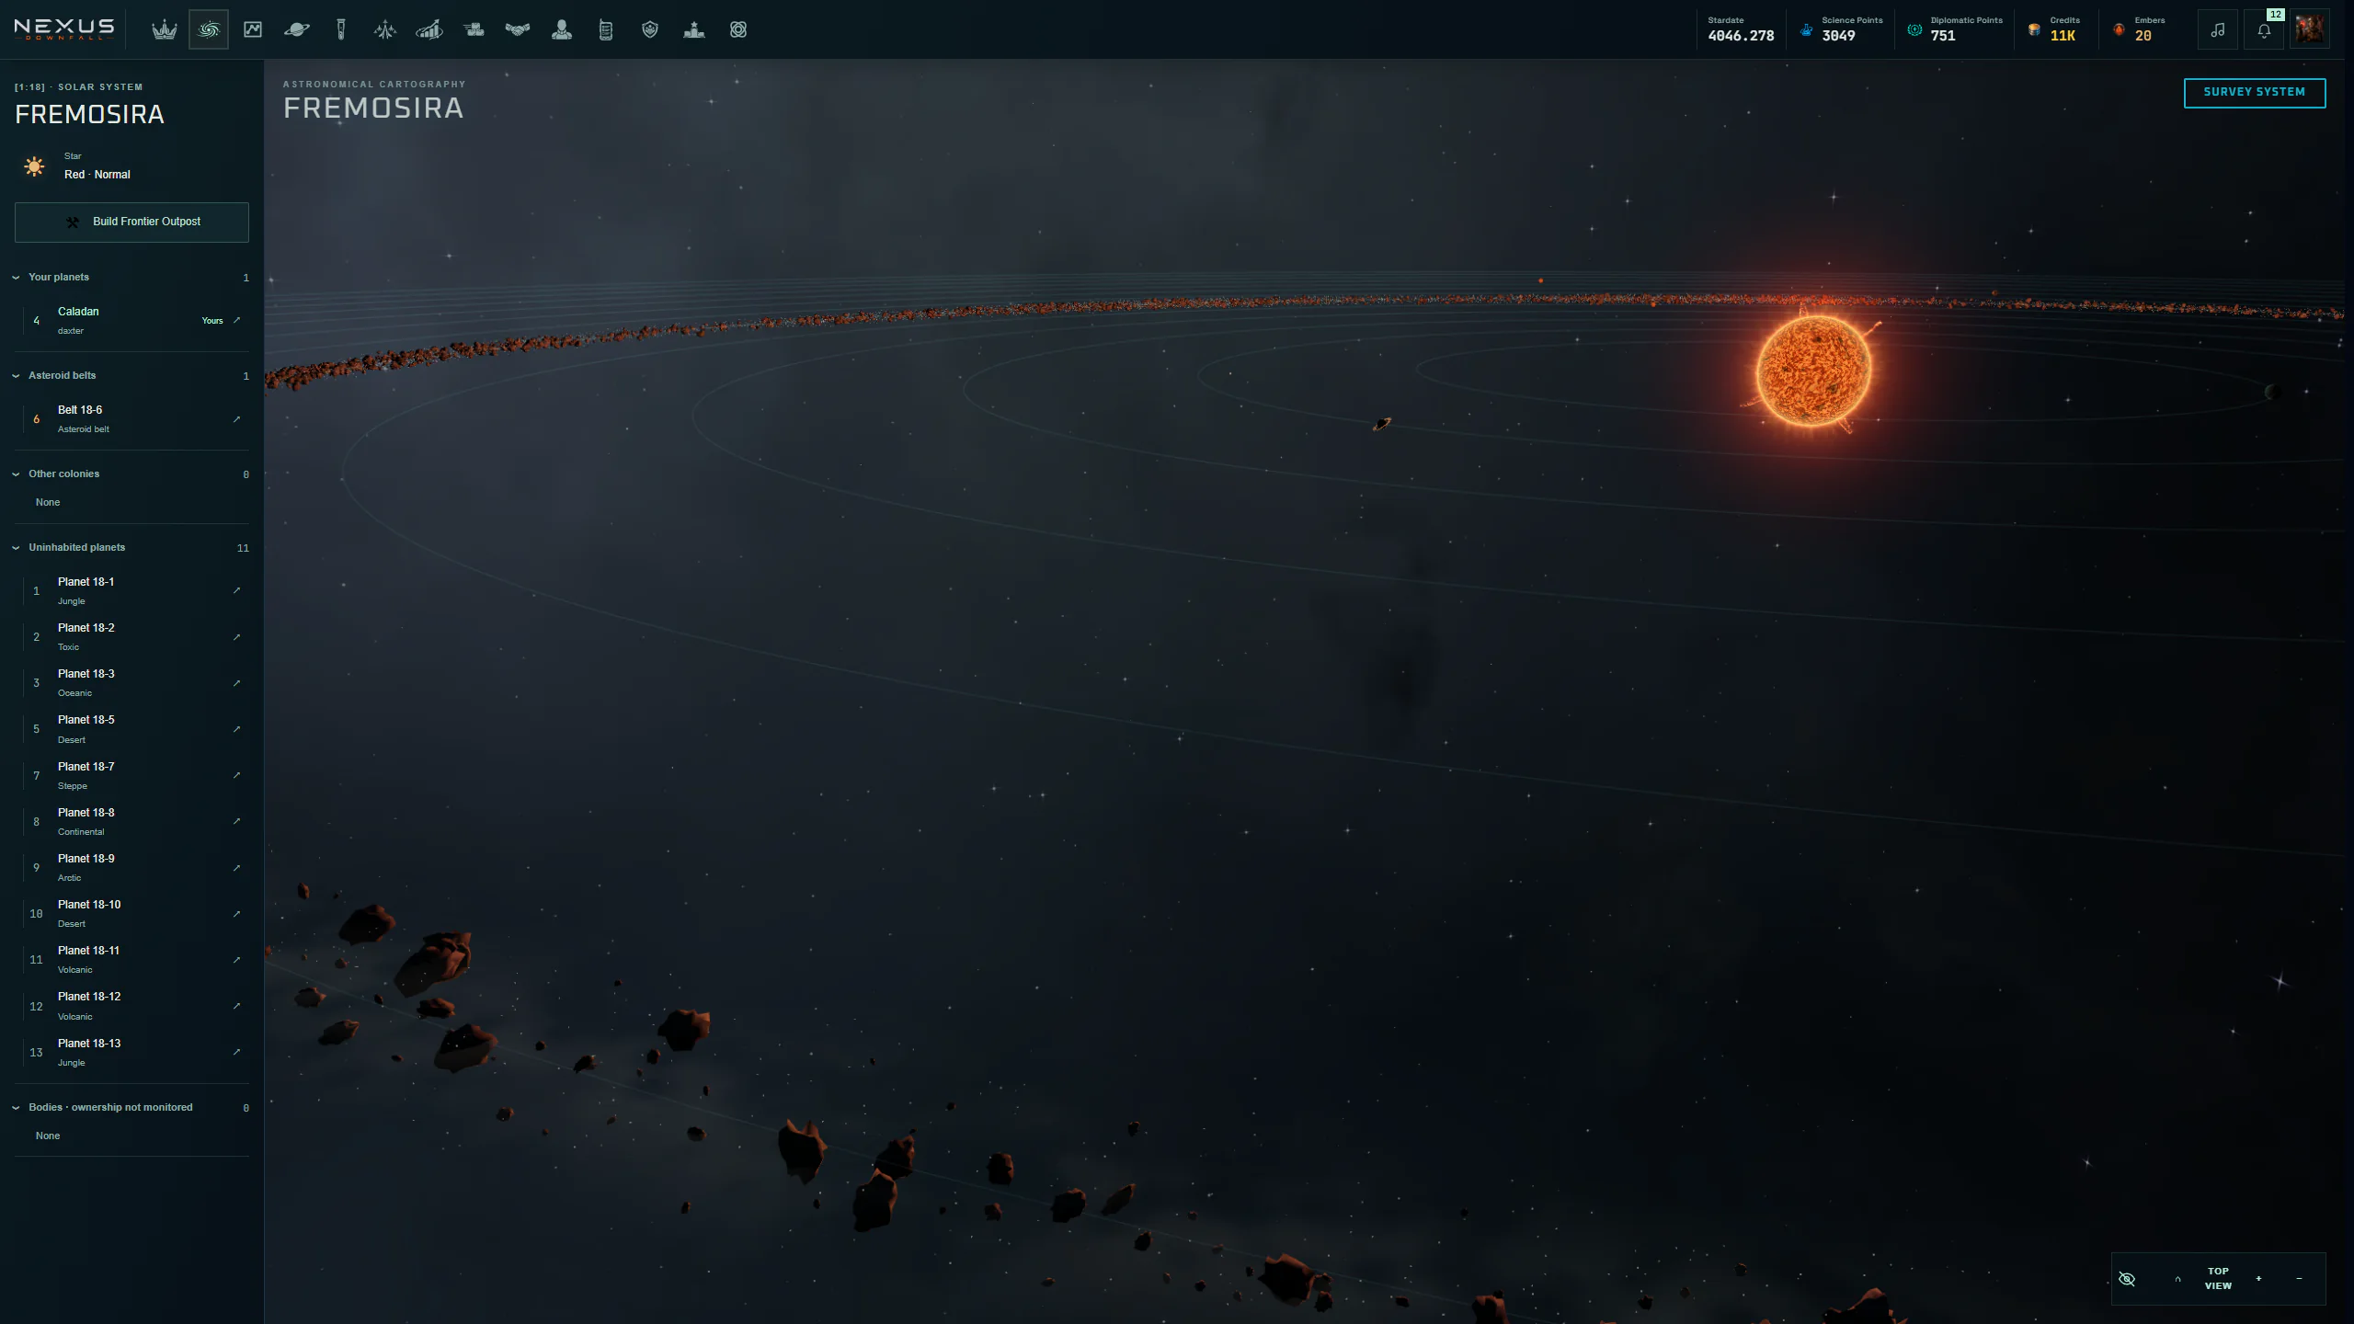The width and height of the screenshot is (2354, 1324).
Task: Open the line chart statistics icon
Action: click(253, 30)
